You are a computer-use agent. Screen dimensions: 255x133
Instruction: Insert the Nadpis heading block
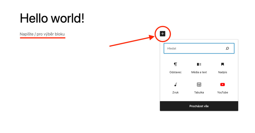click(x=223, y=68)
